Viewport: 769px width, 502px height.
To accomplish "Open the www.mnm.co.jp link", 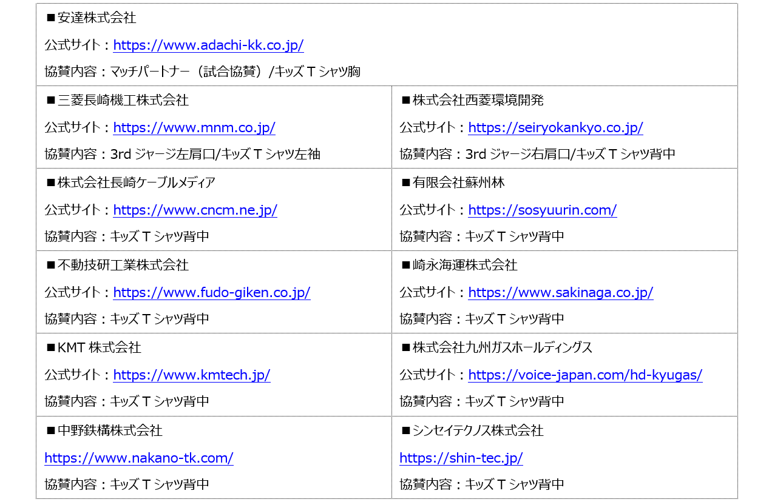I will (x=194, y=127).
